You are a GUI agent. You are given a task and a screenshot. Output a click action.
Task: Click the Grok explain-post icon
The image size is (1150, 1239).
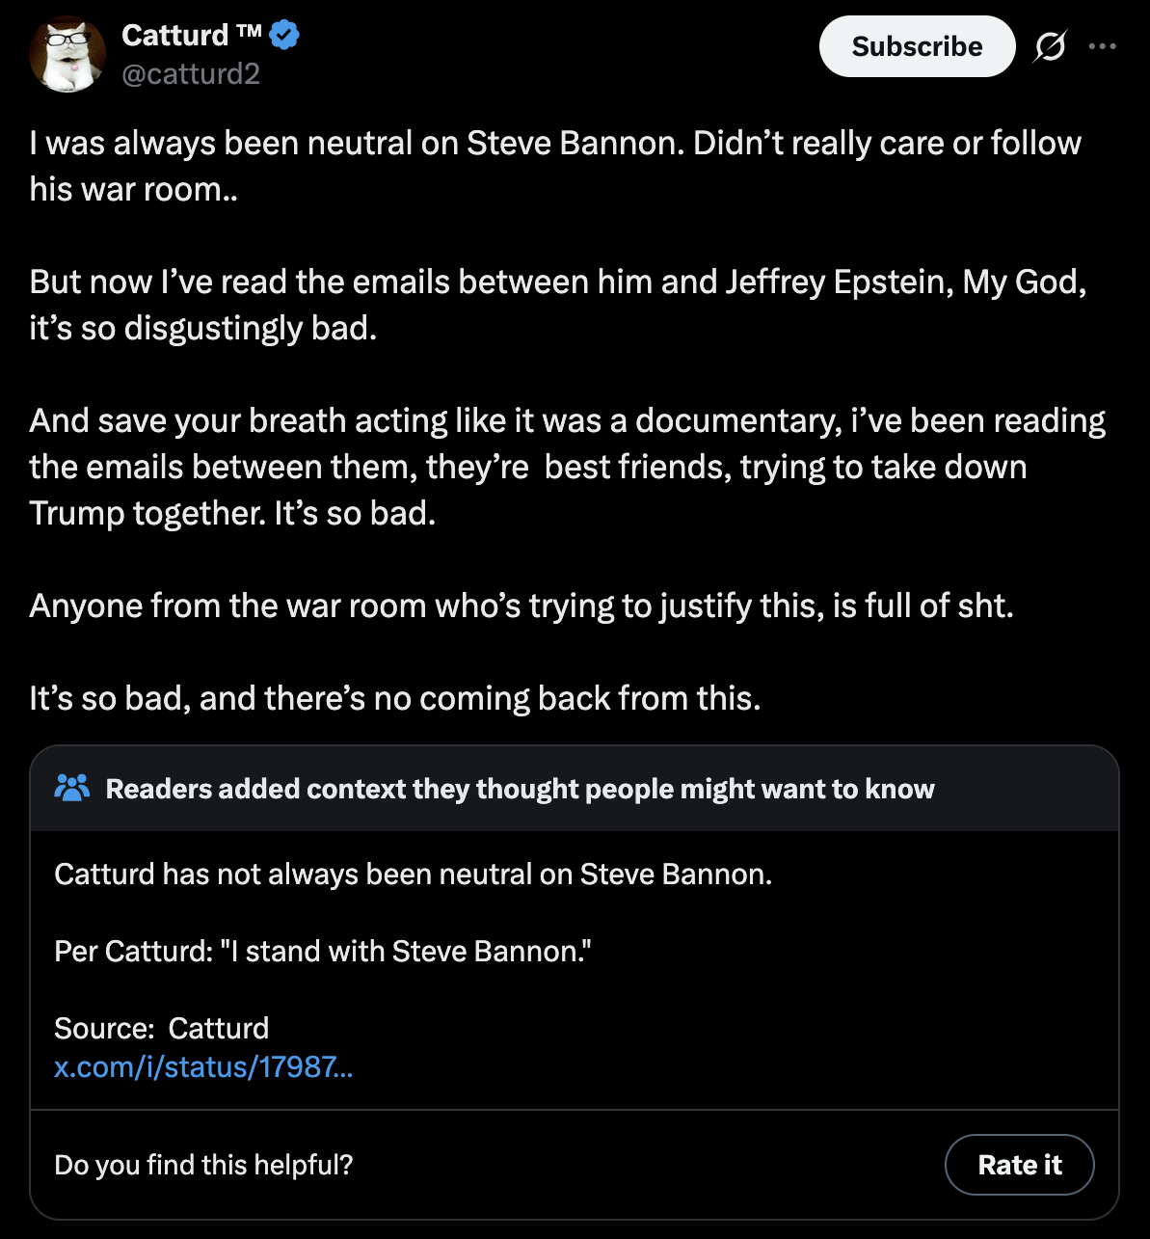click(x=1050, y=46)
